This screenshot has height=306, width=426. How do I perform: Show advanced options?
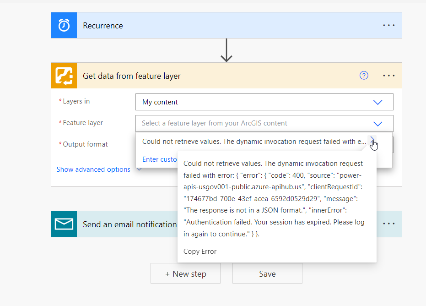coord(93,169)
